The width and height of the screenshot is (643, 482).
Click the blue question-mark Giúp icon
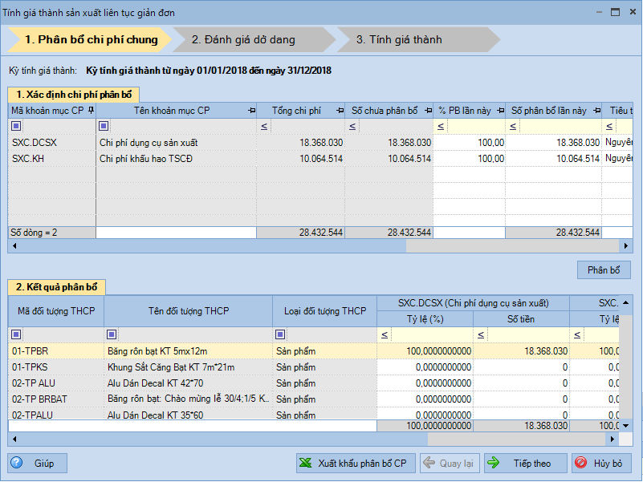(17, 463)
